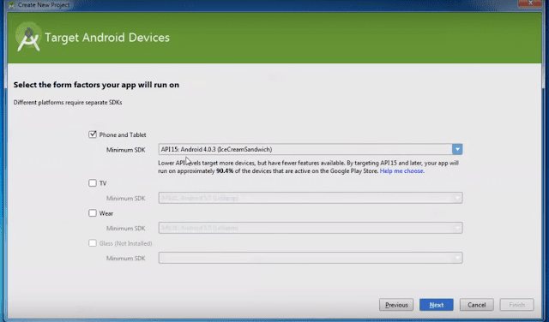
Task: Click the disabled Finish button
Action: pos(516,305)
